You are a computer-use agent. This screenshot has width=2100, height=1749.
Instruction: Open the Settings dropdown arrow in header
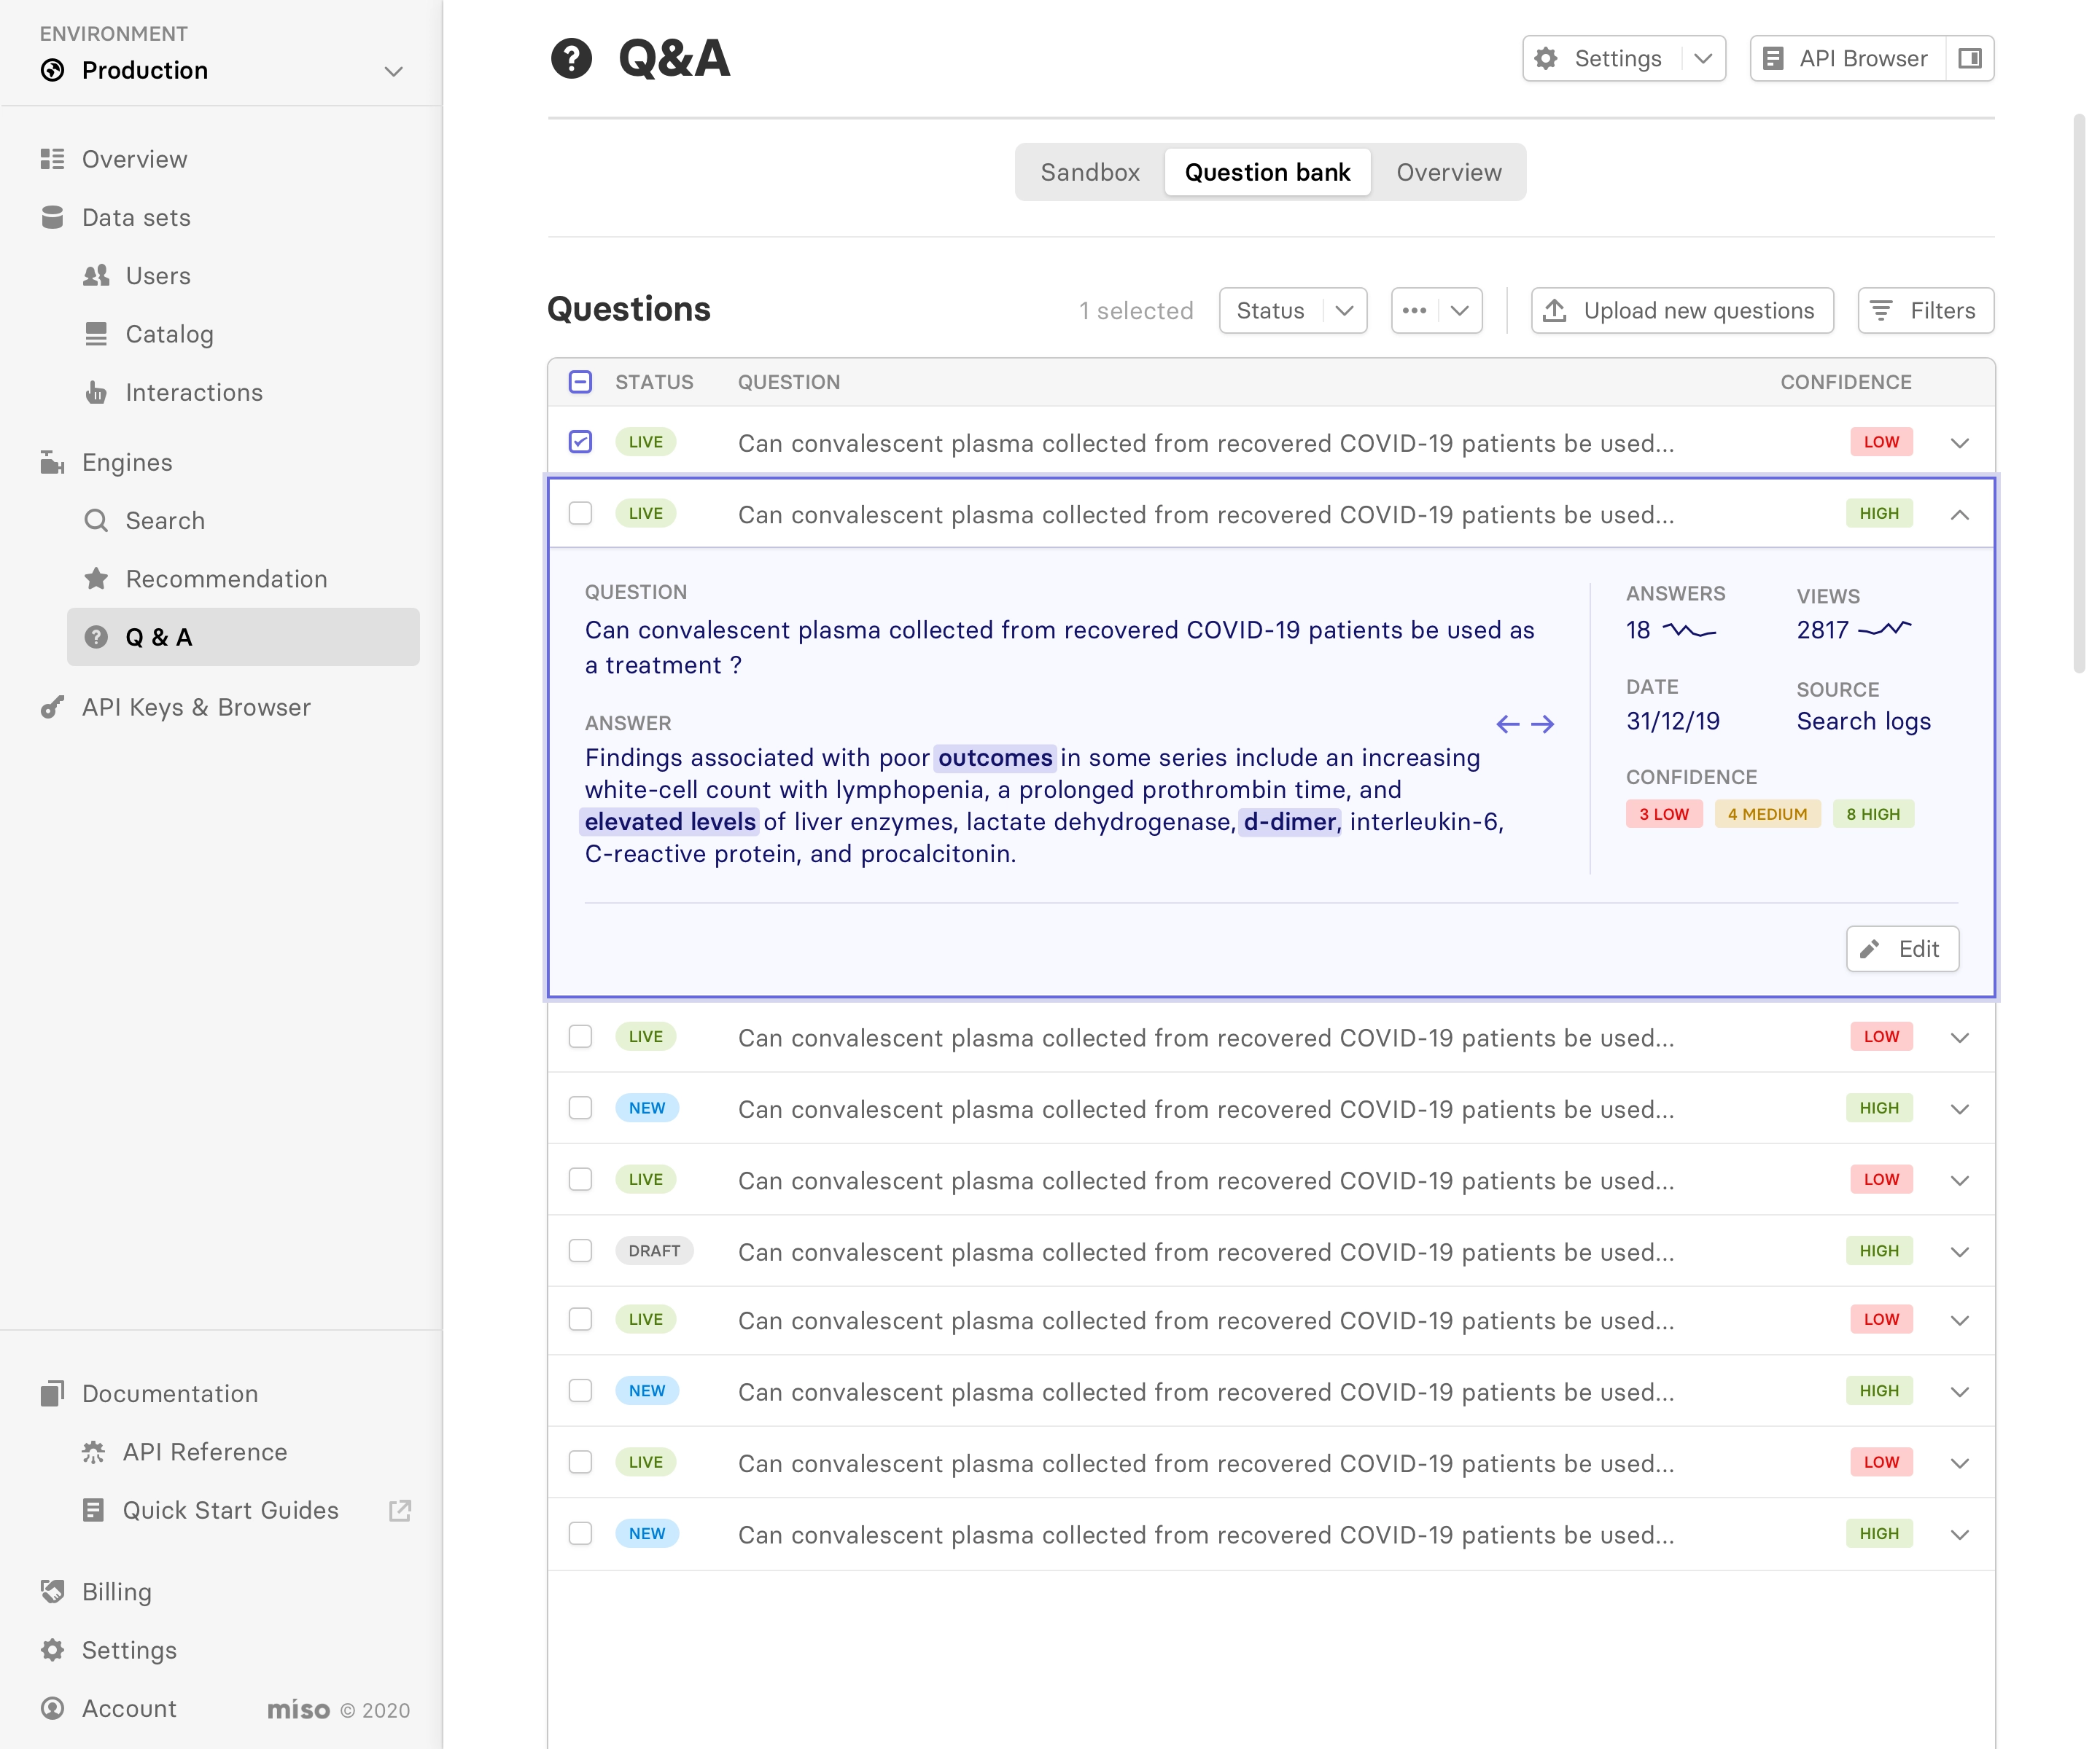click(1703, 58)
